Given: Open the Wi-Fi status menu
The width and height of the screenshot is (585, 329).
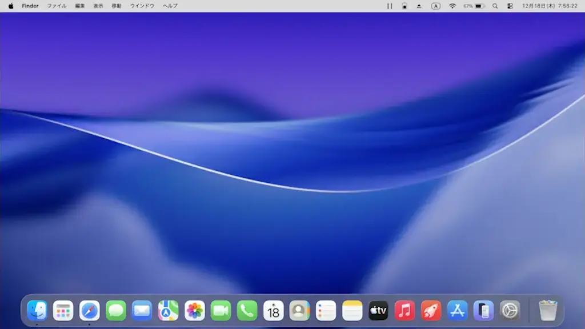Looking at the screenshot, I should point(452,6).
